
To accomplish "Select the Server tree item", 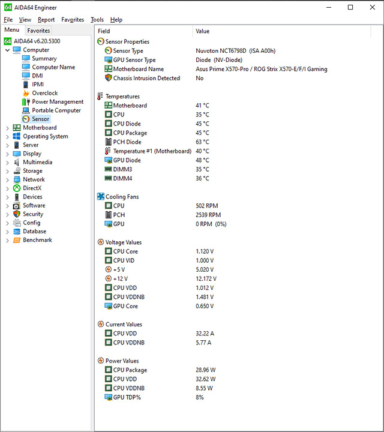I will point(31,145).
